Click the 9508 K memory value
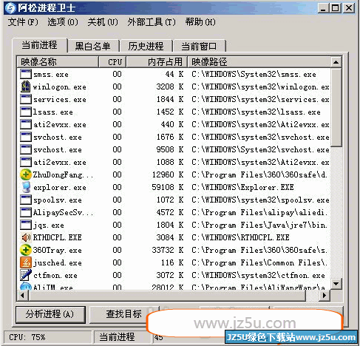Viewport: 360px width, 346px height. click(x=170, y=149)
